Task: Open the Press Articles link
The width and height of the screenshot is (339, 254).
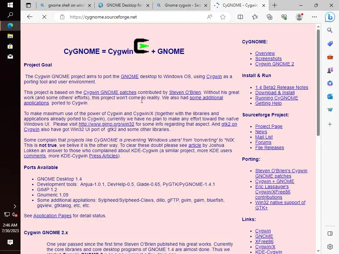Action: 103,156
